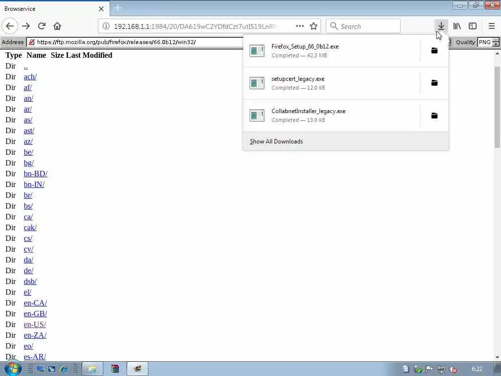This screenshot has width=501, height=376.
Task: Open the home page icon
Action: [57, 26]
